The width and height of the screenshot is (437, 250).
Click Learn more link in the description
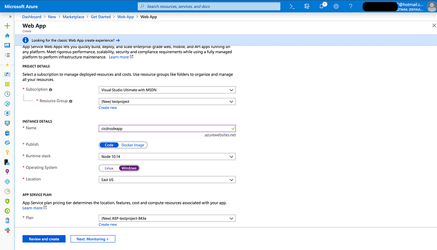119,57
